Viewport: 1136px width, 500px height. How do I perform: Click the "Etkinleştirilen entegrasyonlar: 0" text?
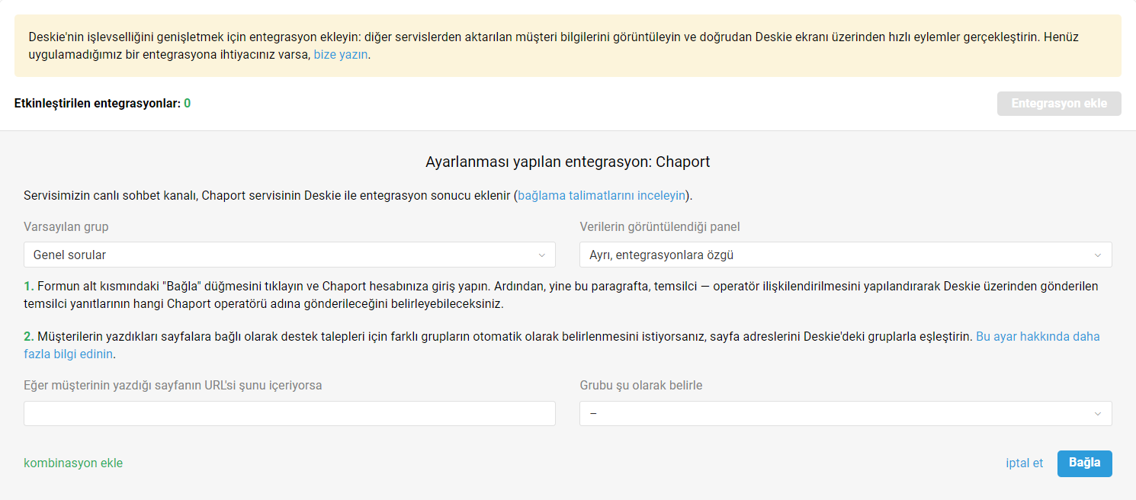pos(102,103)
